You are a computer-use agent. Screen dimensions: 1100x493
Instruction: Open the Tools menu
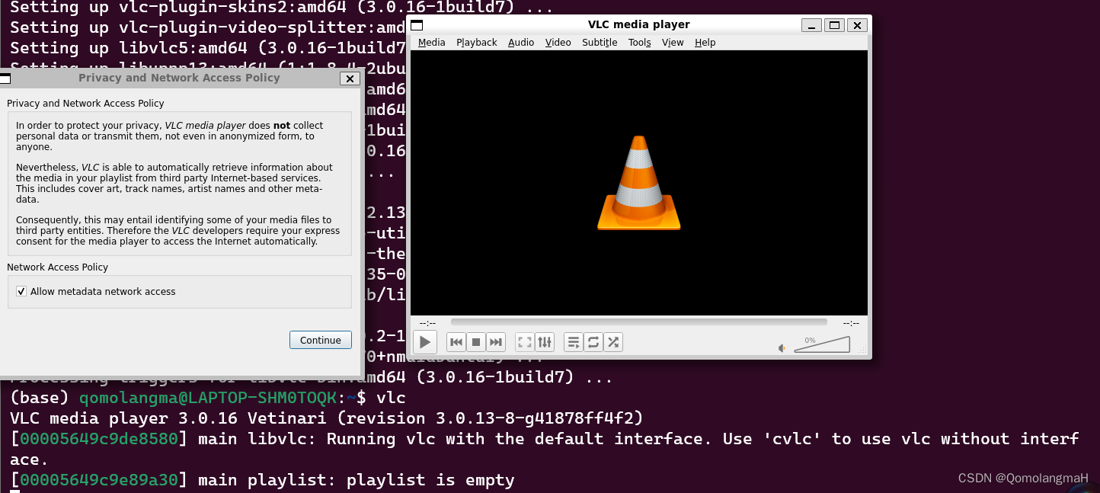[x=640, y=43]
